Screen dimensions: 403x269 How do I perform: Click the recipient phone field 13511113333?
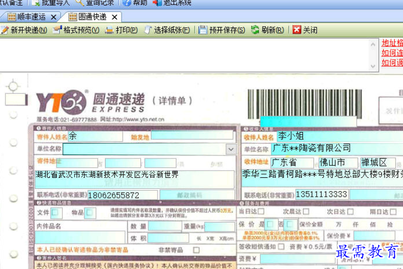[x=322, y=194]
